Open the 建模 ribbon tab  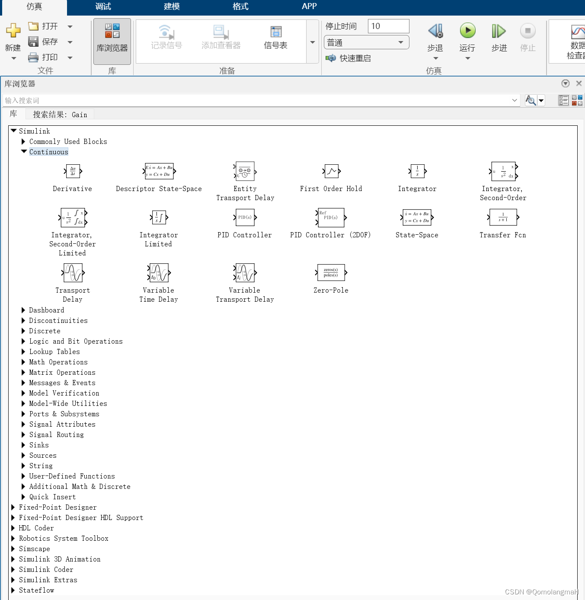click(x=172, y=6)
